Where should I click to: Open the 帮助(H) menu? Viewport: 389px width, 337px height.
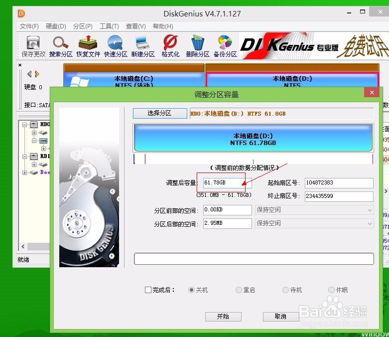[163, 26]
